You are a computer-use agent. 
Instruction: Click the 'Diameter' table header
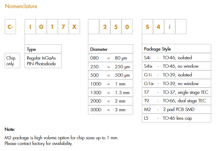tap(110, 49)
